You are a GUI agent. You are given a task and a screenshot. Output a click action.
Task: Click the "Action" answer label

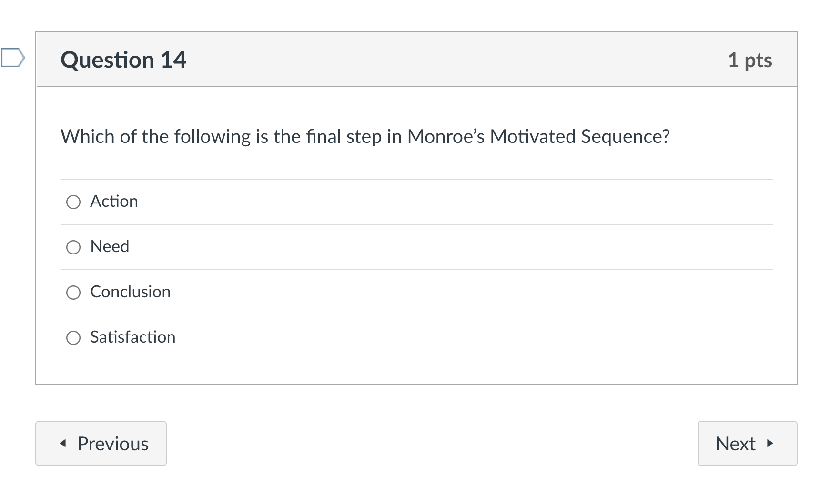click(x=113, y=201)
